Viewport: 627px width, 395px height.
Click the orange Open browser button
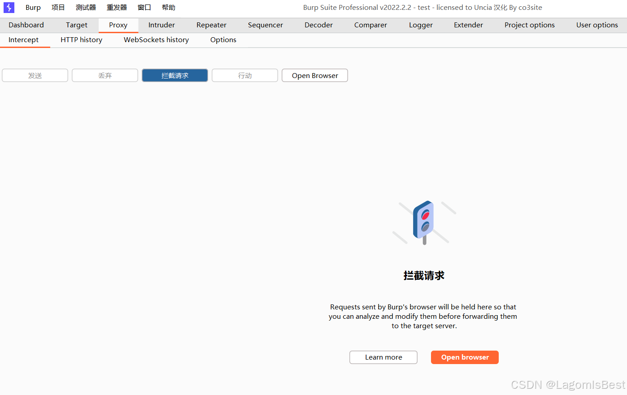(465, 357)
